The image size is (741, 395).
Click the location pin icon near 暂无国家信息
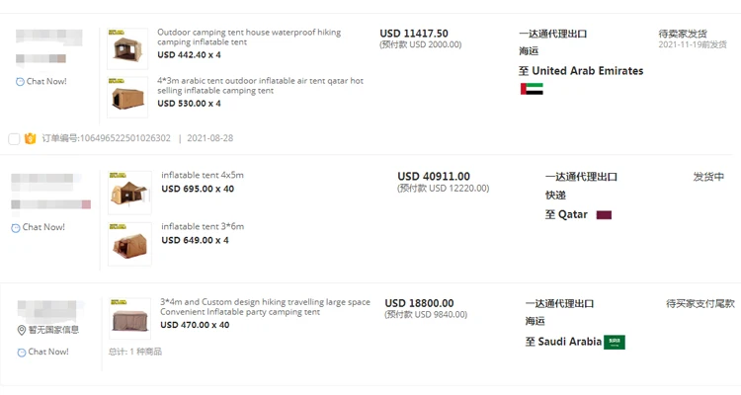[x=21, y=330]
